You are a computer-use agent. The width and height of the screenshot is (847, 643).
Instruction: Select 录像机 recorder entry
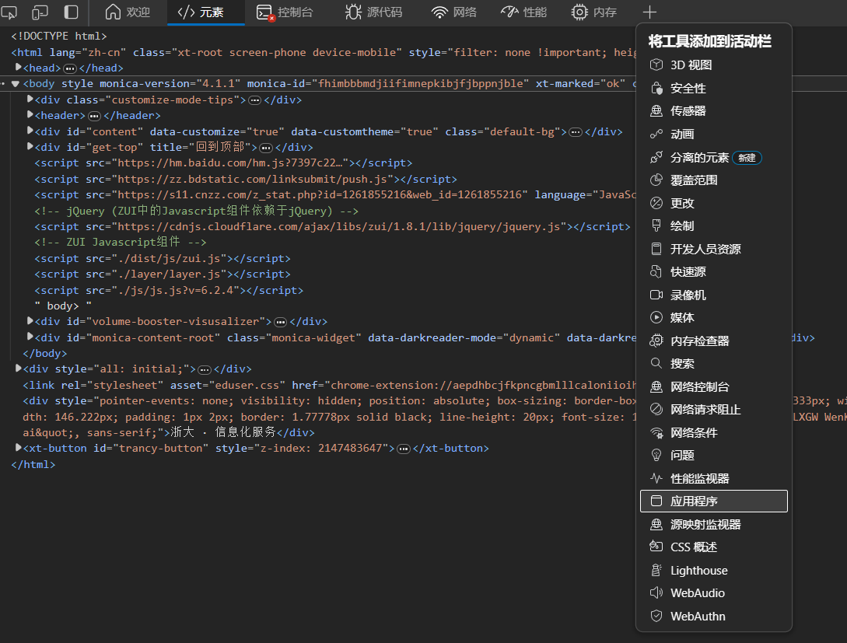pyautogui.click(x=713, y=295)
